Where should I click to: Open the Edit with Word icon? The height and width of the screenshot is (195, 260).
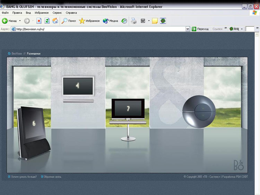point(143,21)
